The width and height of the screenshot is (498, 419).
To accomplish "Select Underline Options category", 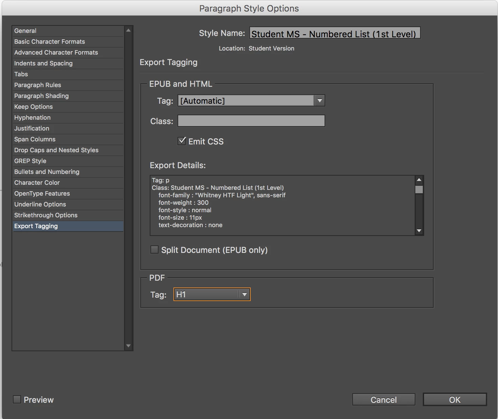I will point(68,204).
